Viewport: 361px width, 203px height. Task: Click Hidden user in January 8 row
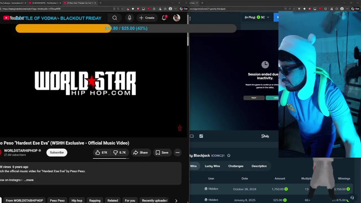[211, 200]
